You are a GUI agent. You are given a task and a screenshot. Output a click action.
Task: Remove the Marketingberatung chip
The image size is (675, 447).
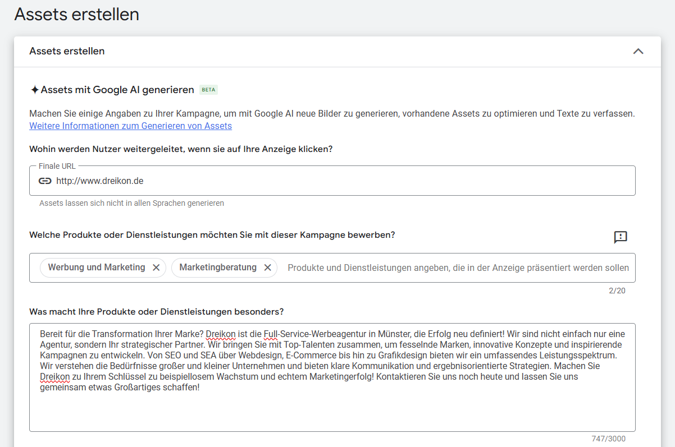(267, 268)
